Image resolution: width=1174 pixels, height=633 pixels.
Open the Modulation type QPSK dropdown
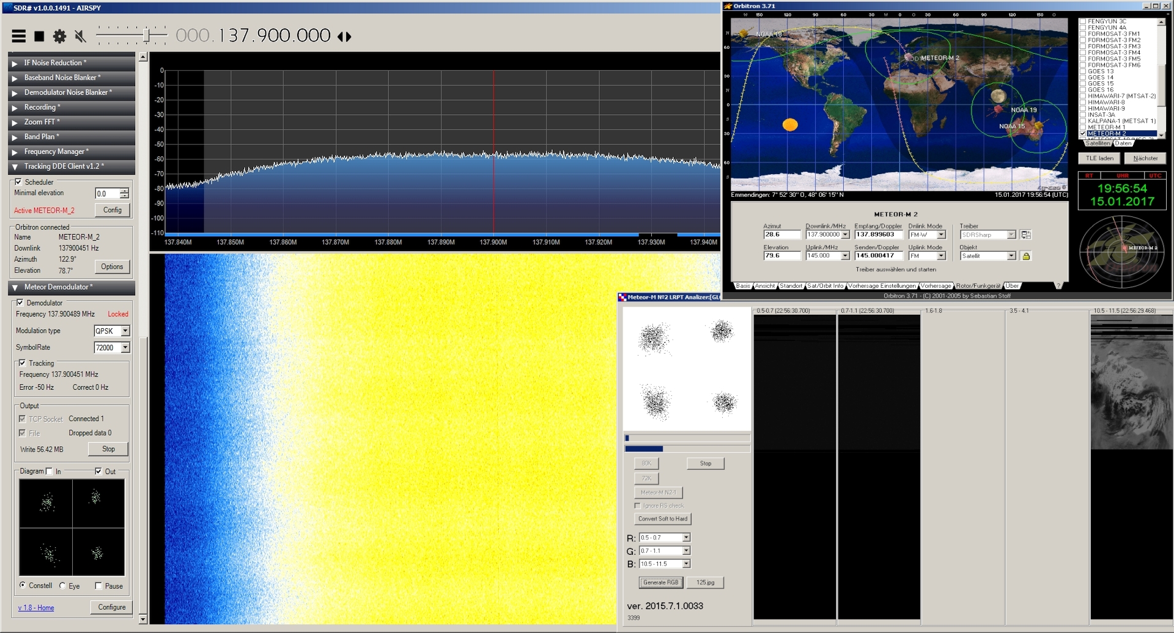coord(125,331)
